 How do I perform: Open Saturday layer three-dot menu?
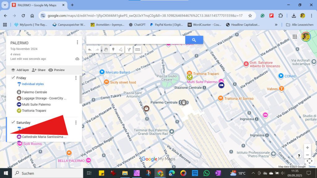click(76, 123)
